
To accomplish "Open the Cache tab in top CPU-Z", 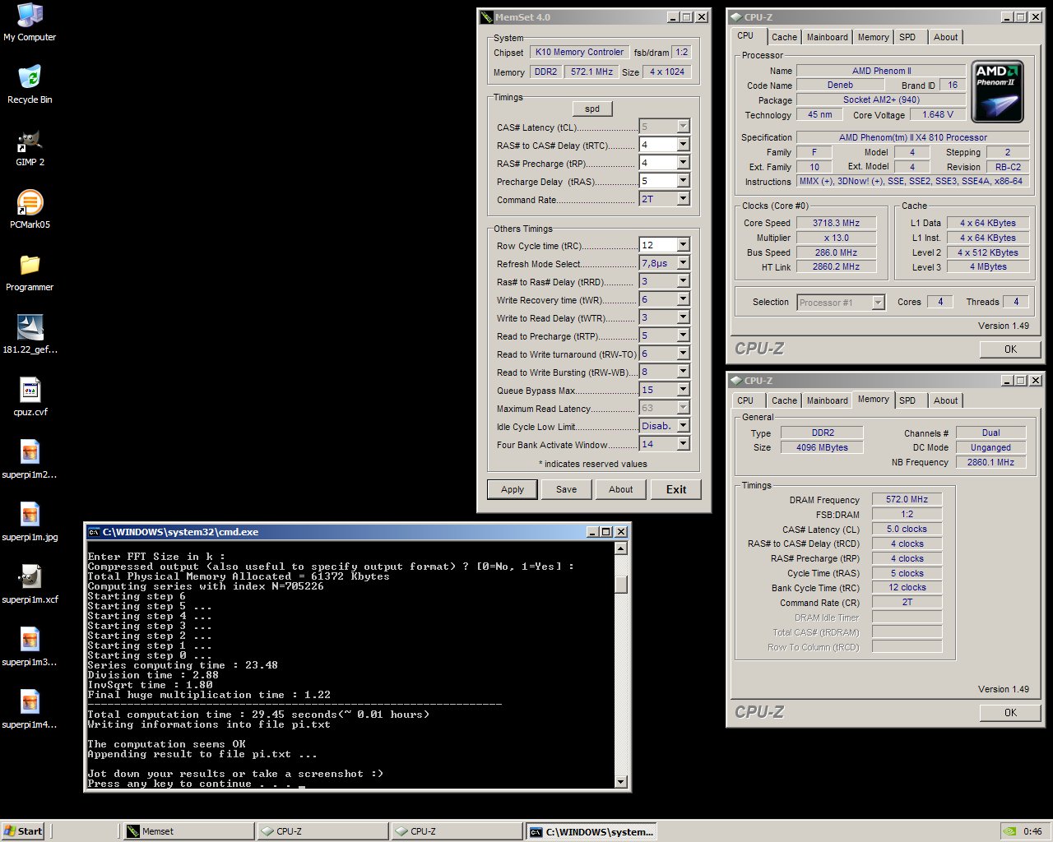I will [784, 37].
